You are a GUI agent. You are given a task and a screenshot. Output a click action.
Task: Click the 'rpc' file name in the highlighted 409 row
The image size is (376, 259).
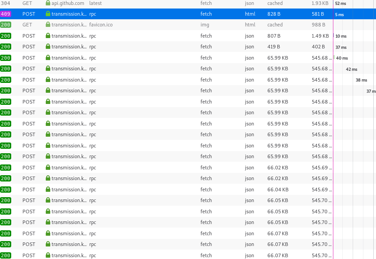pyautogui.click(x=92, y=14)
